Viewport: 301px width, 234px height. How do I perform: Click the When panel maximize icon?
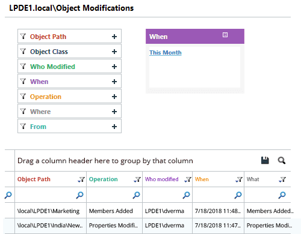tap(225, 35)
